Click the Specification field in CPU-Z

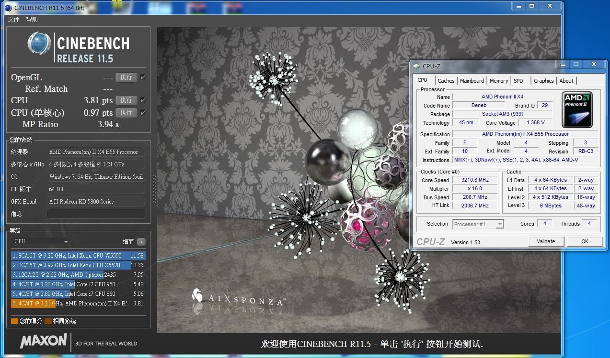tap(525, 134)
